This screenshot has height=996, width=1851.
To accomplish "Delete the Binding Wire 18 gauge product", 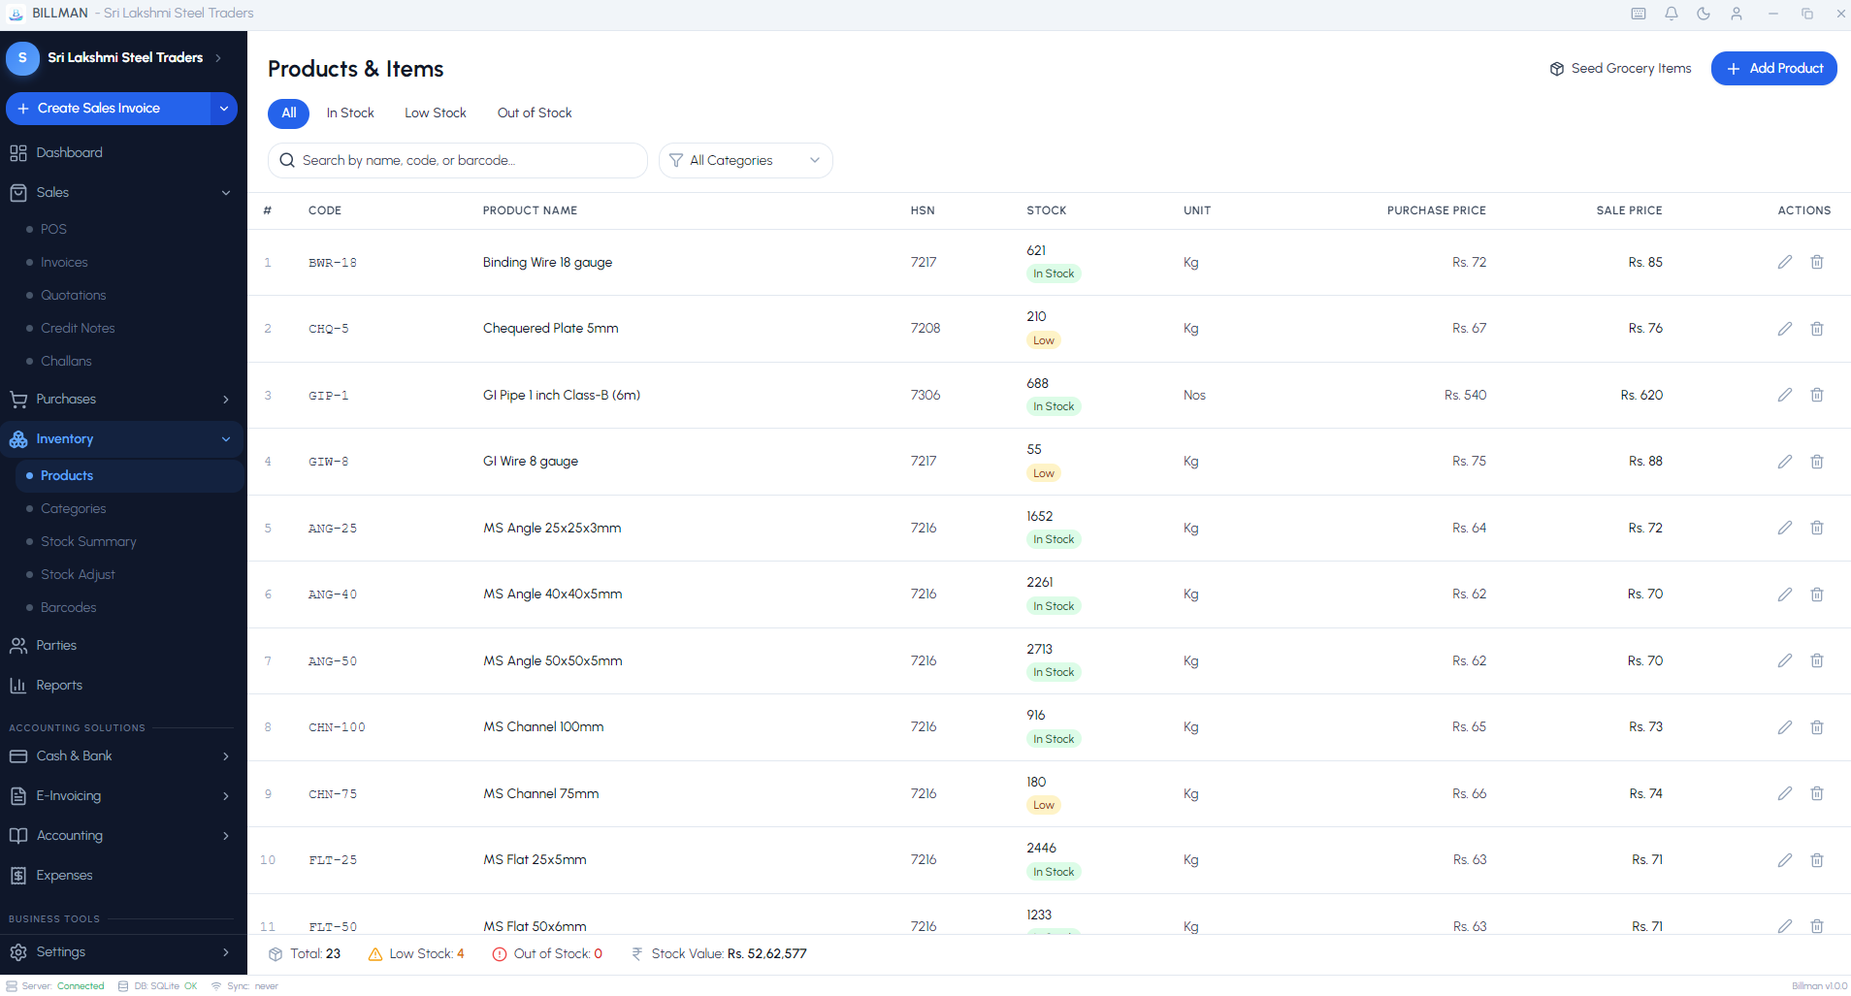I will click(x=1817, y=262).
